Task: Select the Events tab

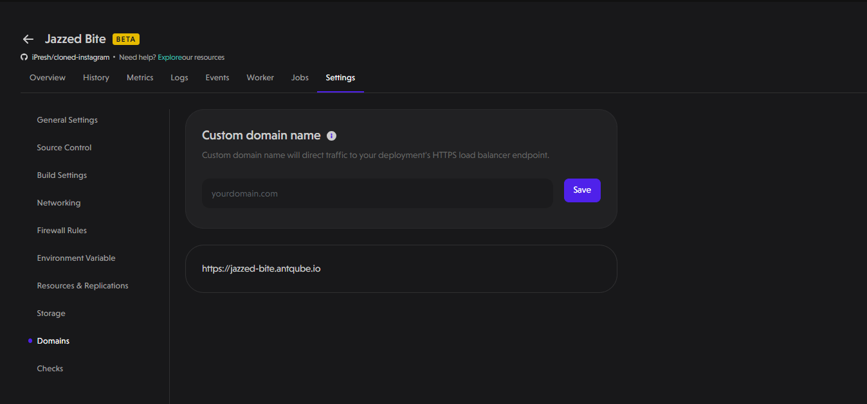Action: coord(217,78)
